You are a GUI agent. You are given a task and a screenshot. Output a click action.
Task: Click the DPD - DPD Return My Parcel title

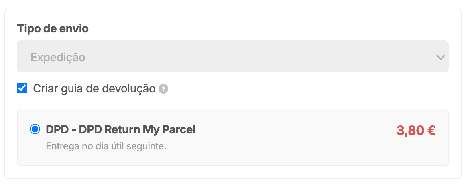coord(120,130)
